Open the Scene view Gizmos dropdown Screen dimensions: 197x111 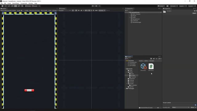[x=102, y=10]
